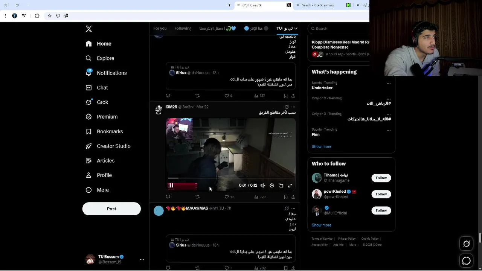Open options for Undertaker trend
482x271 pixels.
pos(389,84)
